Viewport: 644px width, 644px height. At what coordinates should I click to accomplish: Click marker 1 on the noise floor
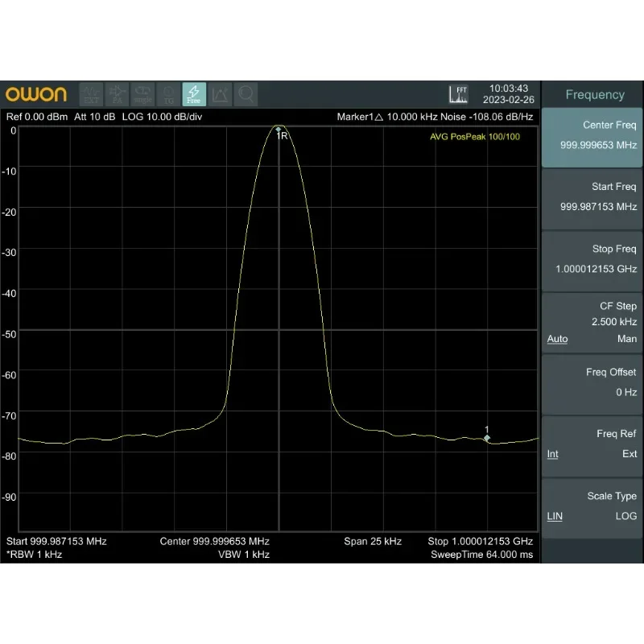click(x=487, y=438)
